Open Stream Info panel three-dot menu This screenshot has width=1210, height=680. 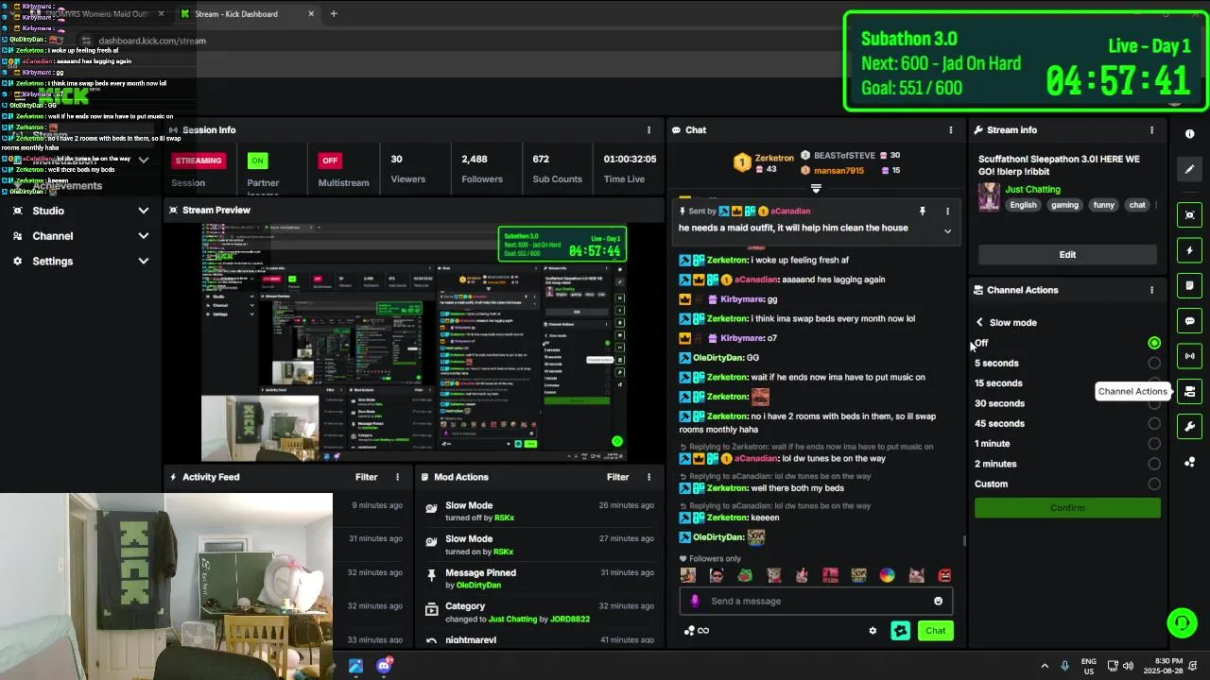point(1151,130)
